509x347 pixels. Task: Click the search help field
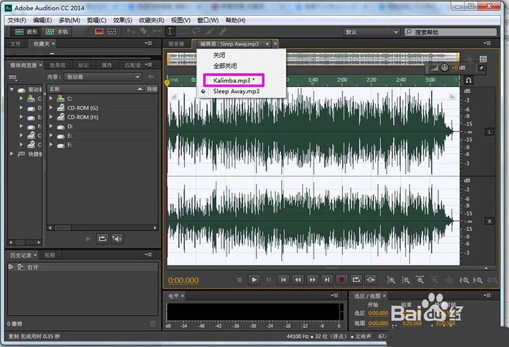coord(450,32)
